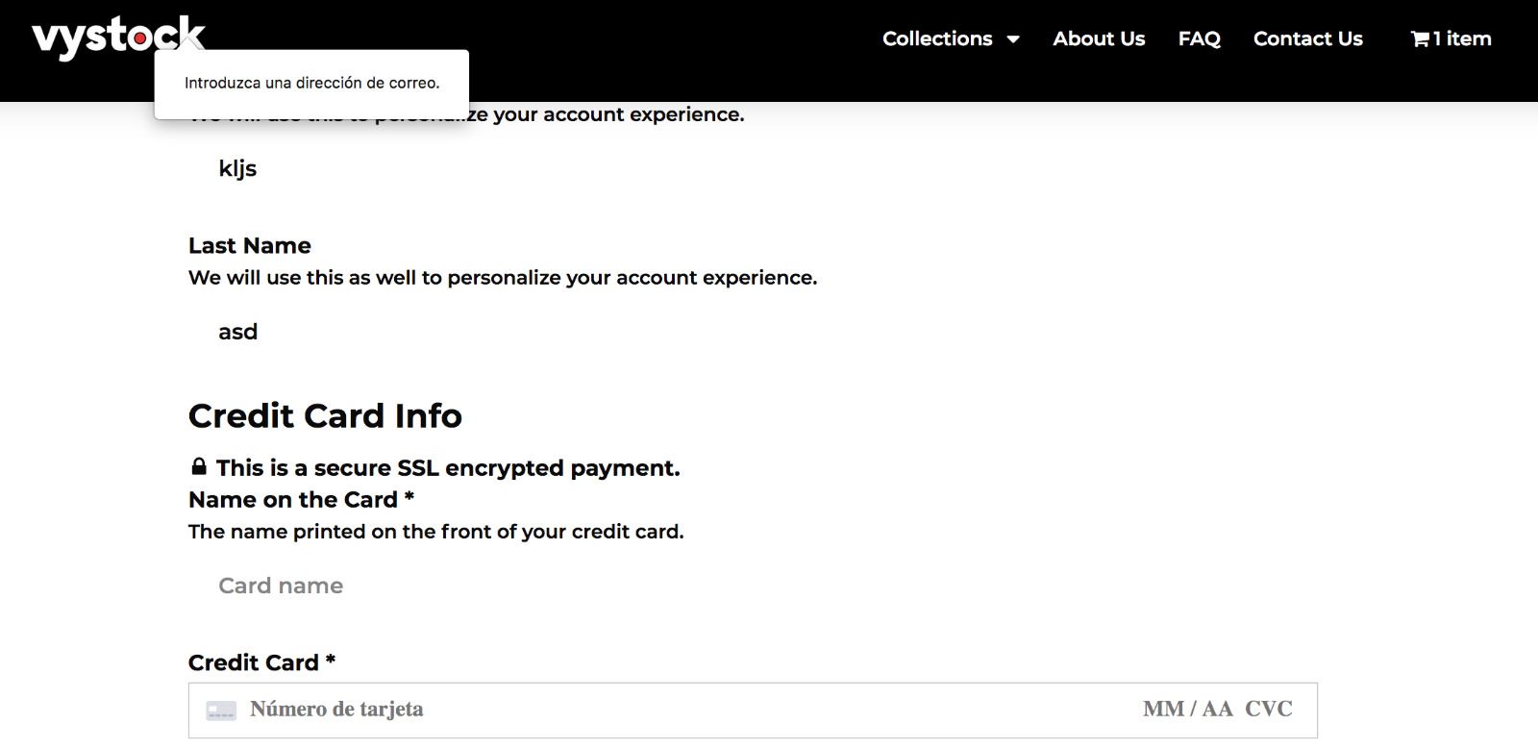Click the MM / AA expiry field
1538x749 pixels.
coord(1187,710)
